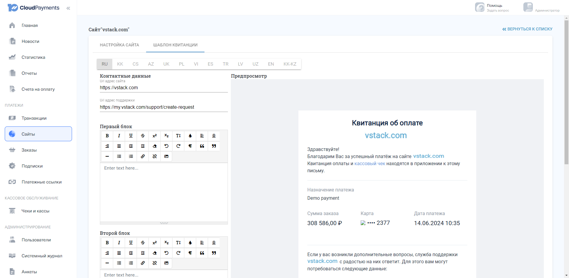Align text left in Первый блок
The width and height of the screenshot is (569, 278).
pos(202,136)
